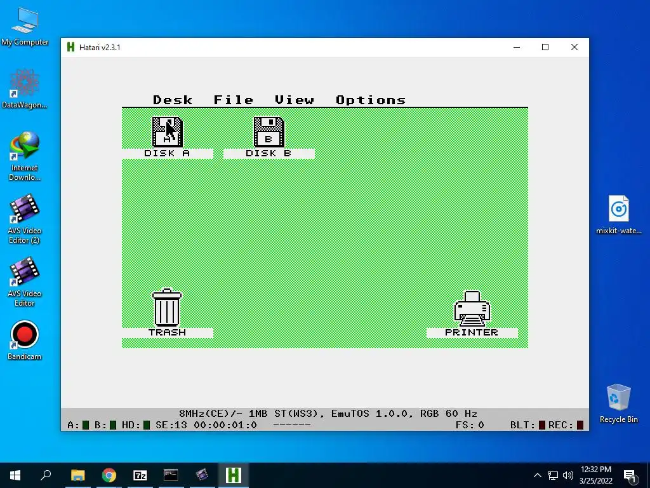Click the 'TRASH' label text

point(167,332)
